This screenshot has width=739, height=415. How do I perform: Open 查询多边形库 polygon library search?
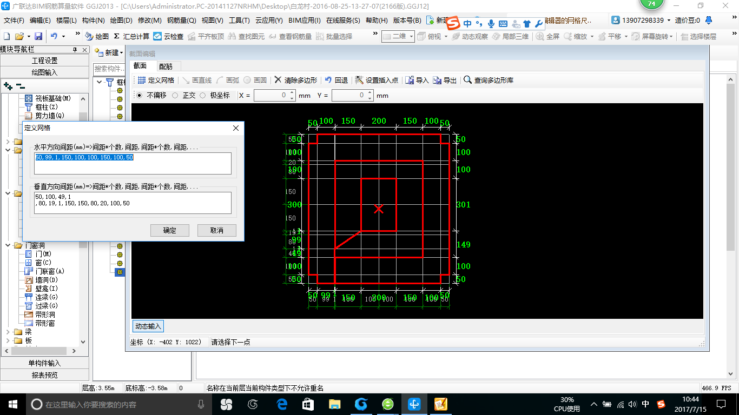point(489,80)
